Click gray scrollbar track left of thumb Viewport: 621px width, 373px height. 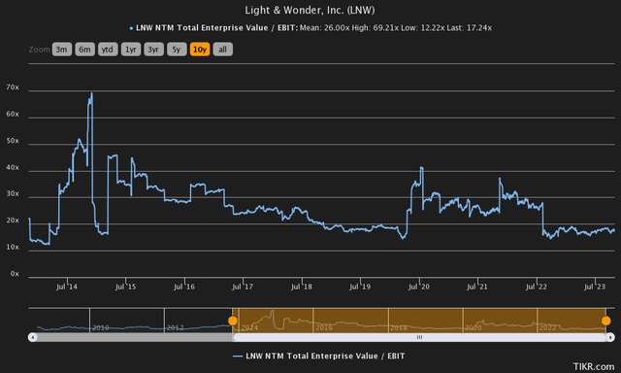[x=135, y=337]
